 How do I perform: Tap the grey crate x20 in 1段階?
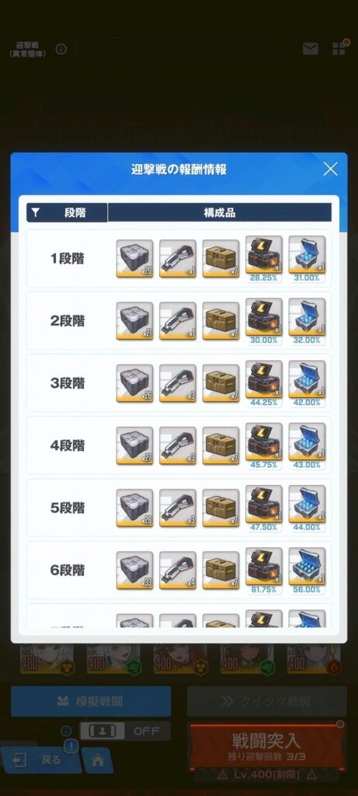point(134,258)
